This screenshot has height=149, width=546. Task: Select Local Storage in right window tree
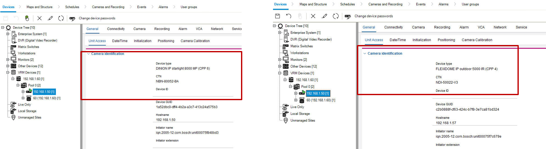[300, 114]
